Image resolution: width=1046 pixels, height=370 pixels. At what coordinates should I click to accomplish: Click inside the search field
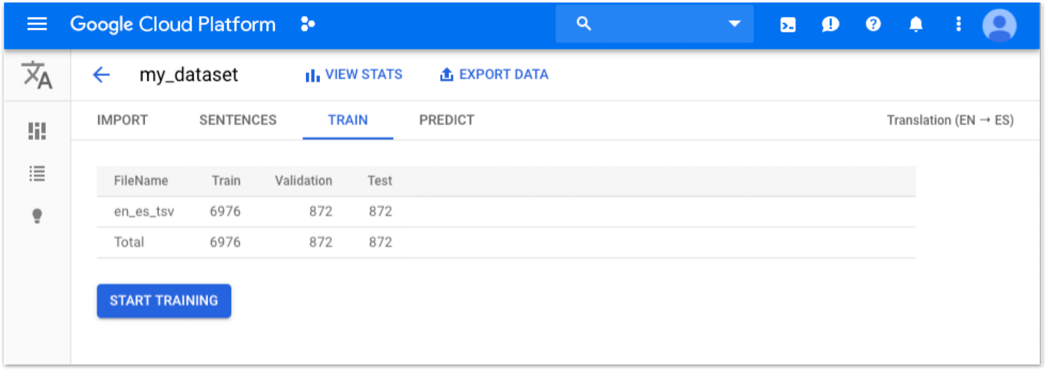tap(654, 24)
